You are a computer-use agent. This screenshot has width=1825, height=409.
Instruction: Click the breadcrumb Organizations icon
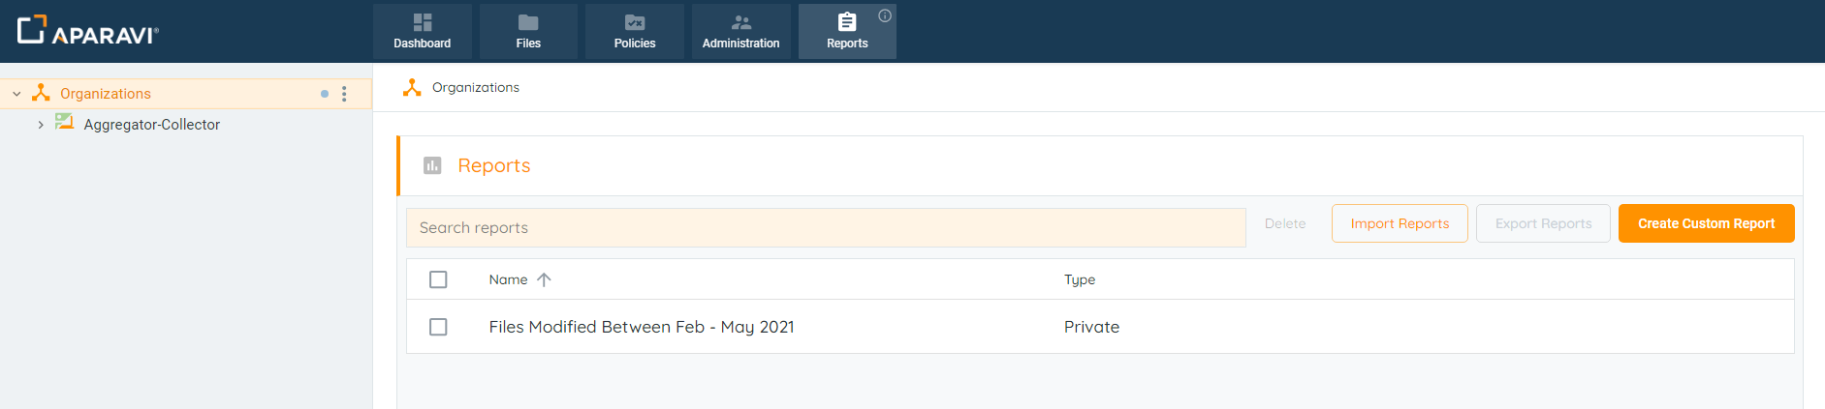[412, 88]
